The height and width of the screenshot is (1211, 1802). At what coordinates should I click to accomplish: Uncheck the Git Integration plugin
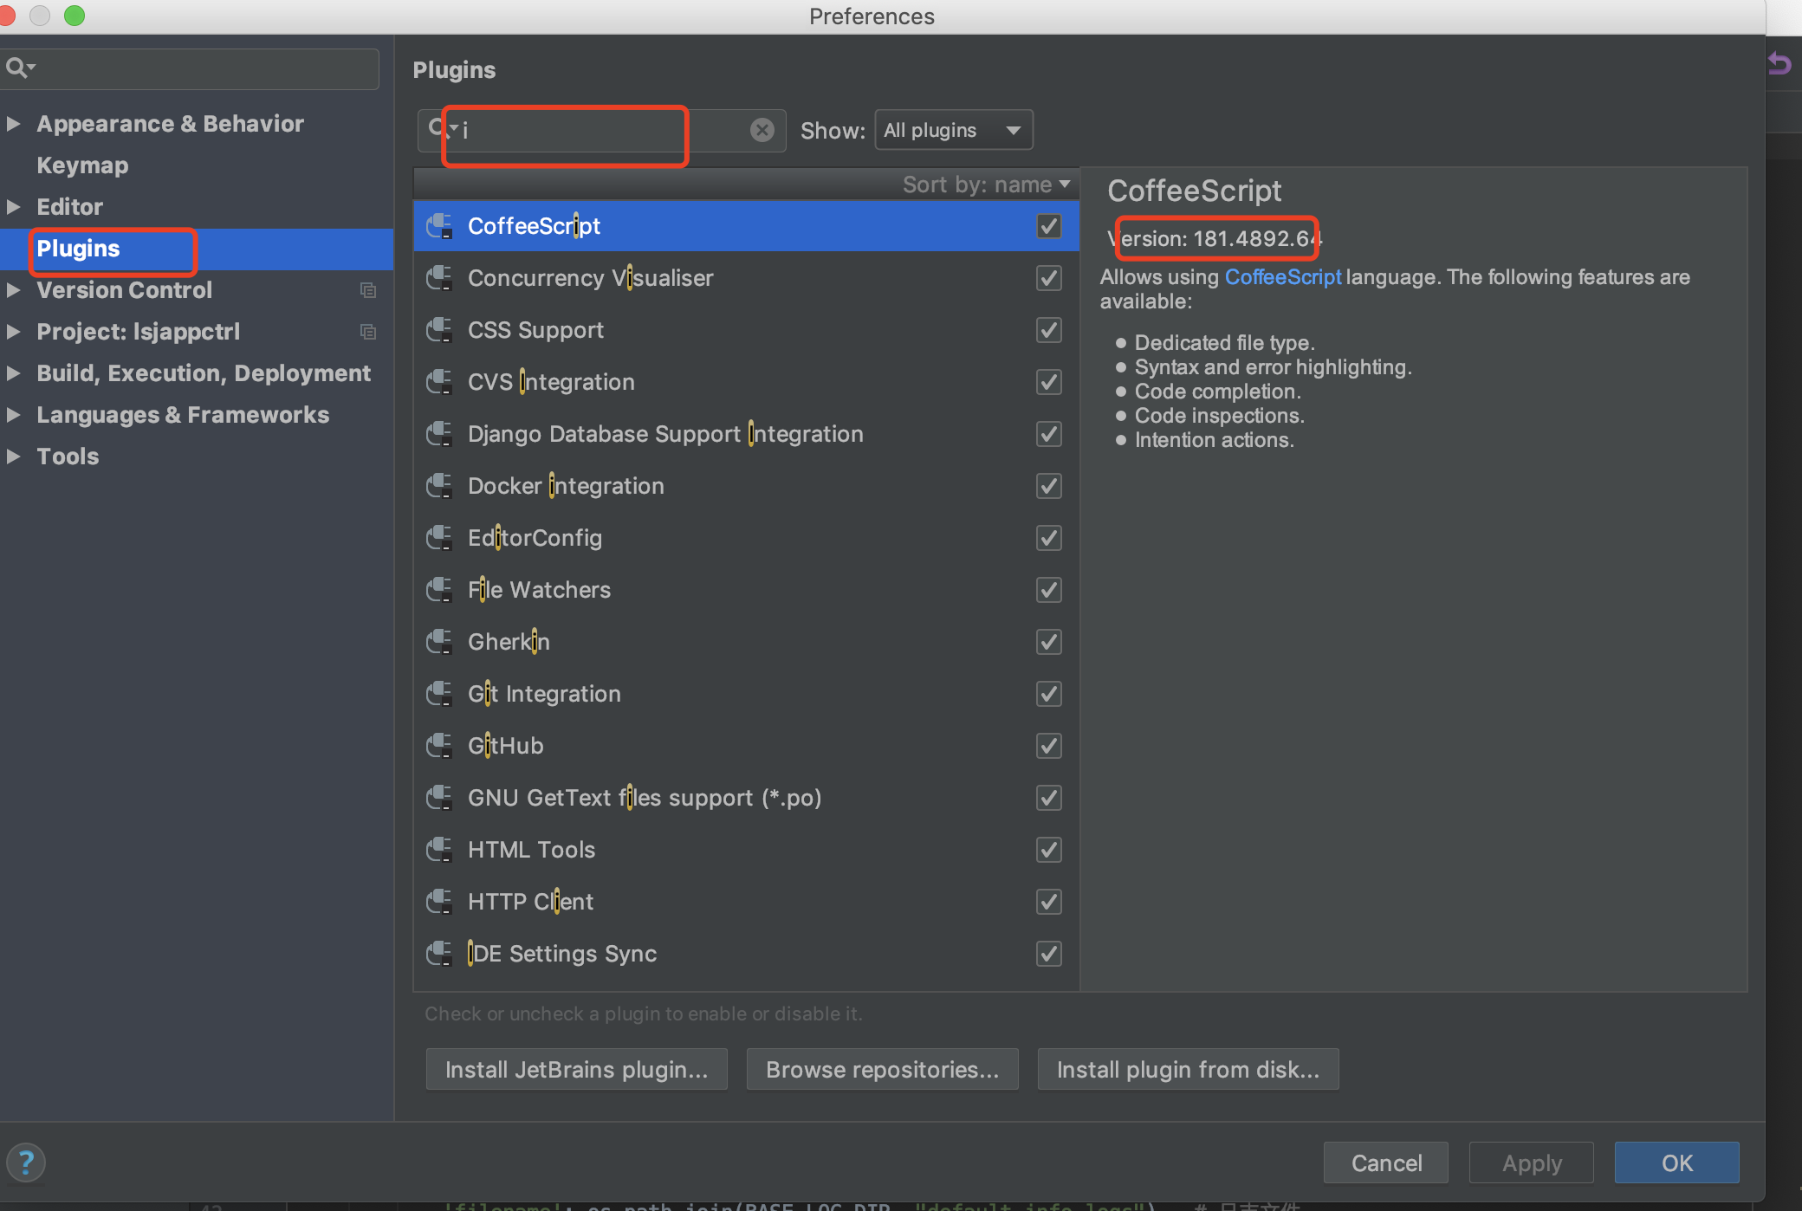1048,694
